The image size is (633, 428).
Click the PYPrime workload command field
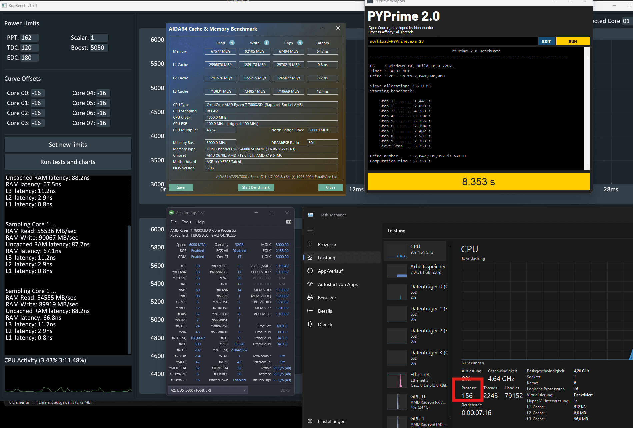[452, 41]
